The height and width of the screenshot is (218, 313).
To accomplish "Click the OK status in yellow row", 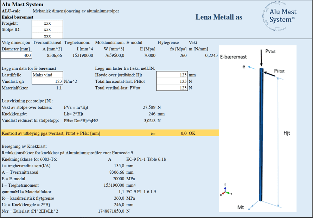I will point(192,133).
